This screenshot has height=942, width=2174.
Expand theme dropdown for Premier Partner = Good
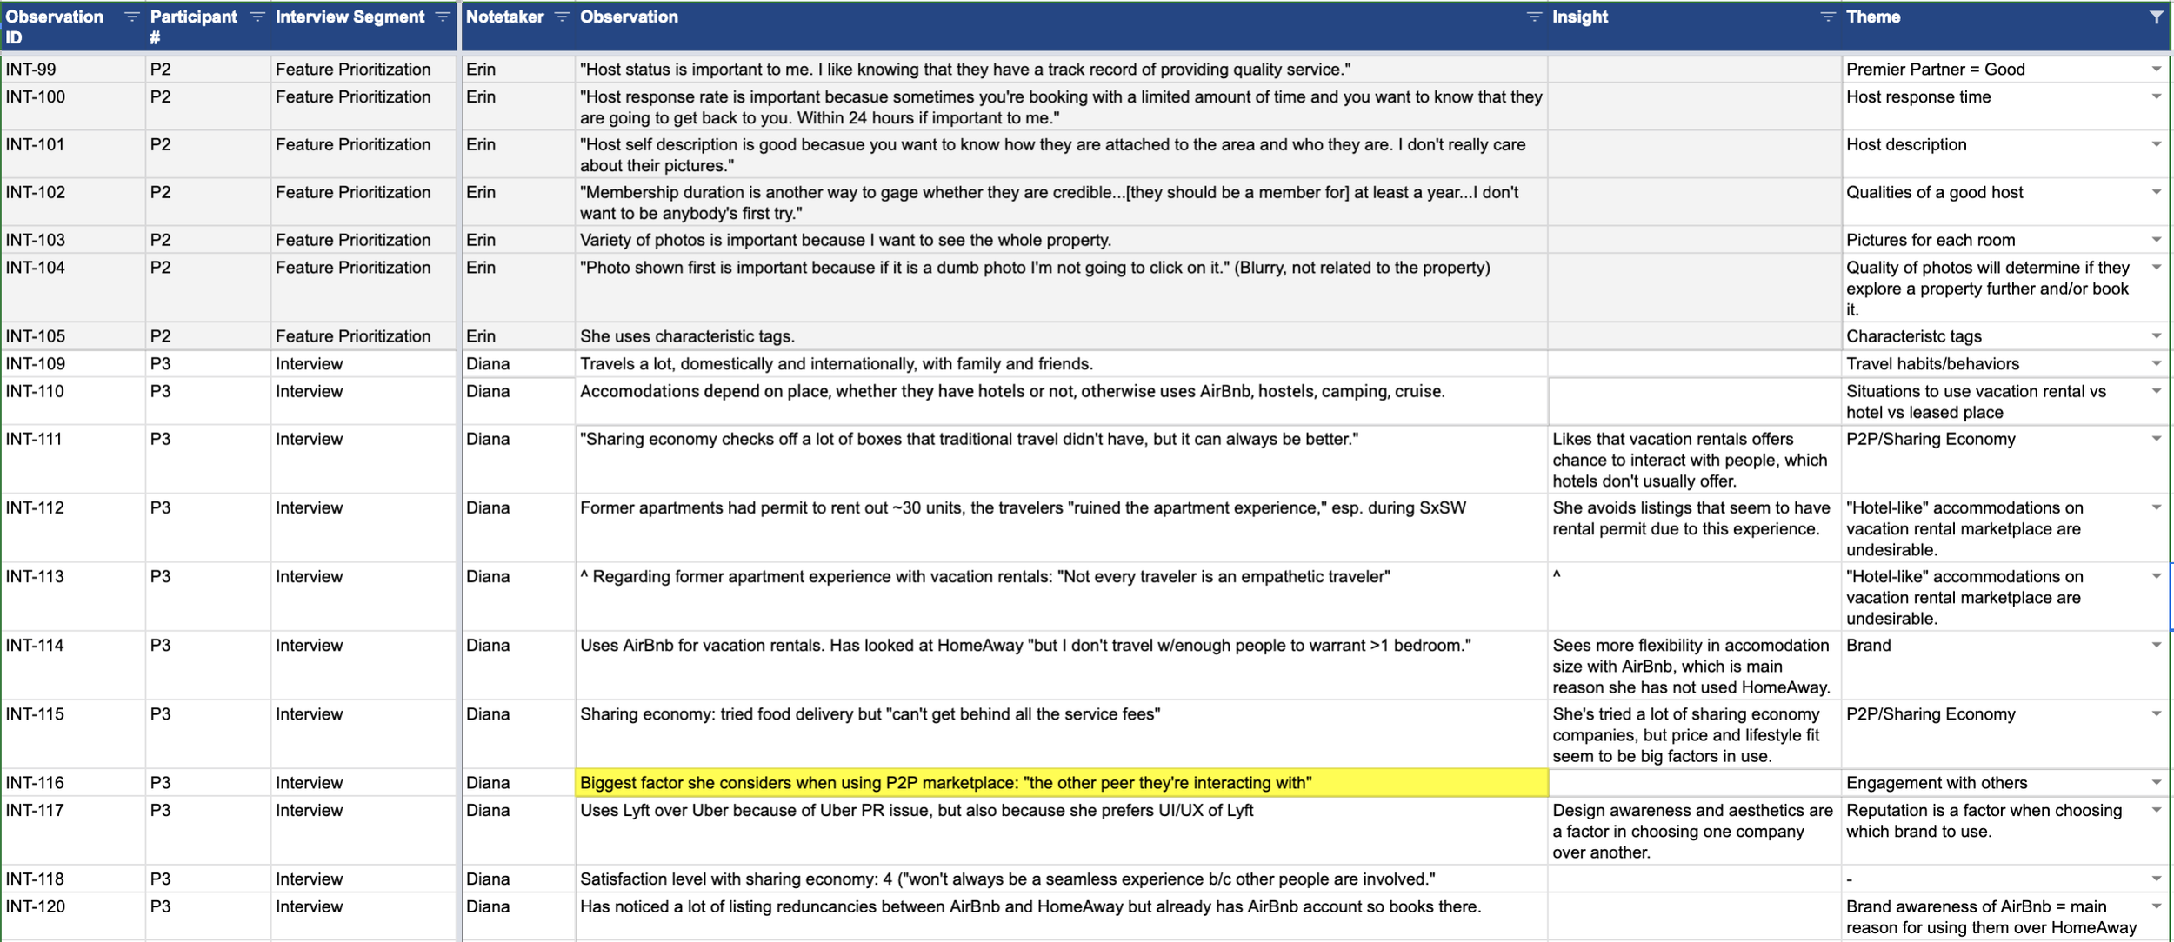click(x=2156, y=70)
